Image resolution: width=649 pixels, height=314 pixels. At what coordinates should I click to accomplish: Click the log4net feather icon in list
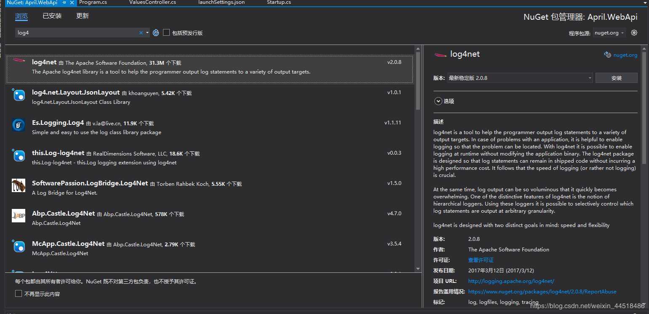click(19, 61)
